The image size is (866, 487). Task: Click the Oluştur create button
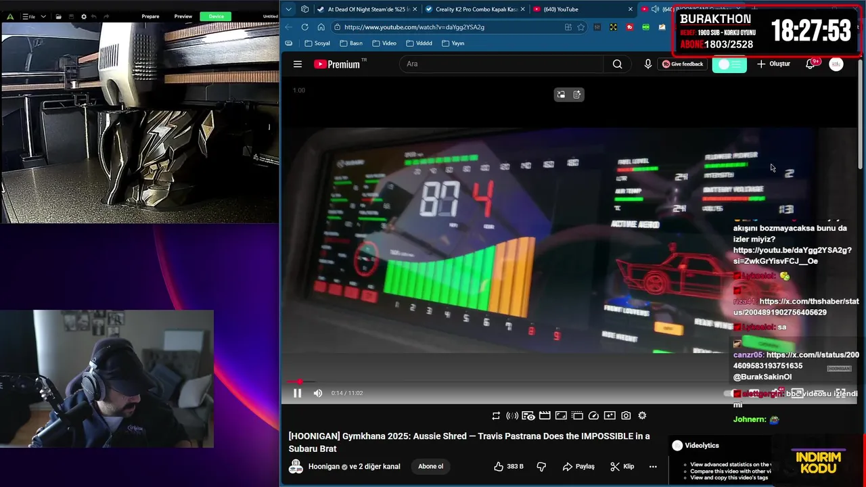(x=773, y=64)
